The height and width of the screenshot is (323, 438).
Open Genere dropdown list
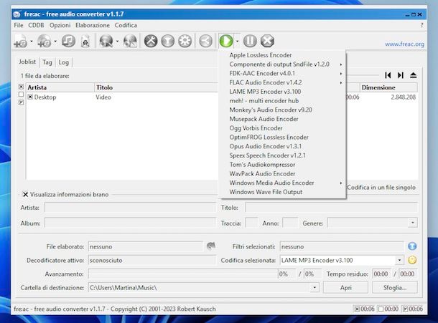pyautogui.click(x=413, y=223)
